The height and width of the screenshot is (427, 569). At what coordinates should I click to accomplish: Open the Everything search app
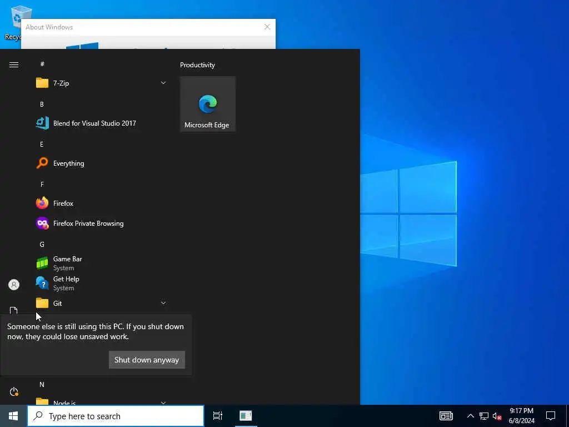pyautogui.click(x=102, y=163)
